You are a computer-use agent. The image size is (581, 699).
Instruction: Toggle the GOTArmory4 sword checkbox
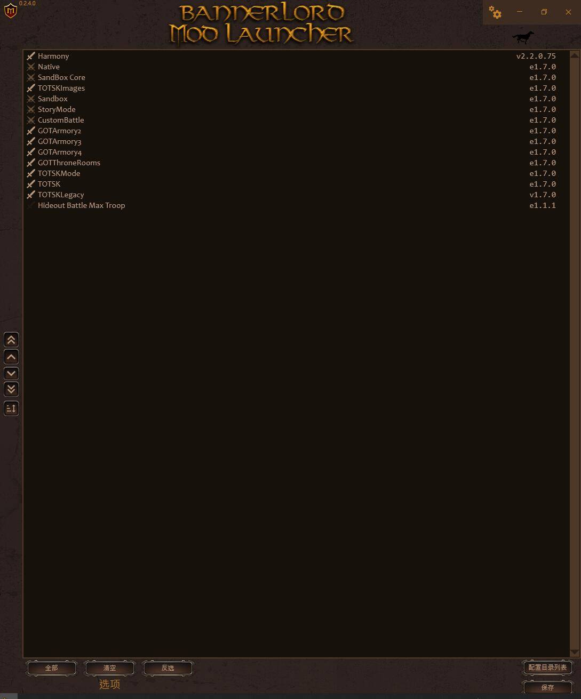point(31,152)
